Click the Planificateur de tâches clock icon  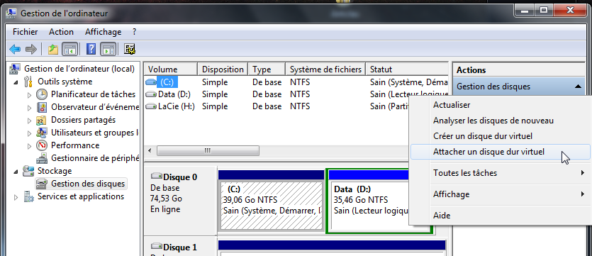point(42,94)
